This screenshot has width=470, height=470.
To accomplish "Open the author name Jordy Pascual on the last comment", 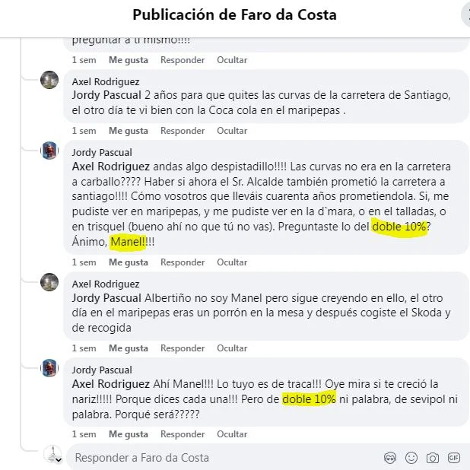I will pyautogui.click(x=102, y=370).
